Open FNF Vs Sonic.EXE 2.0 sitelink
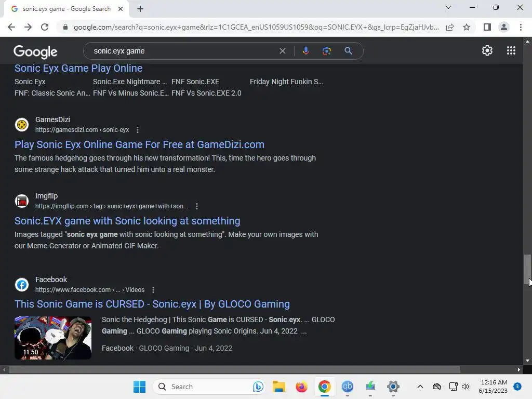Image resolution: width=532 pixels, height=399 pixels. [x=206, y=93]
